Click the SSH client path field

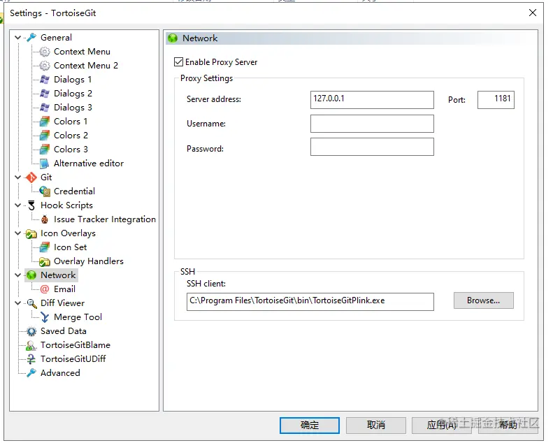[310, 302]
